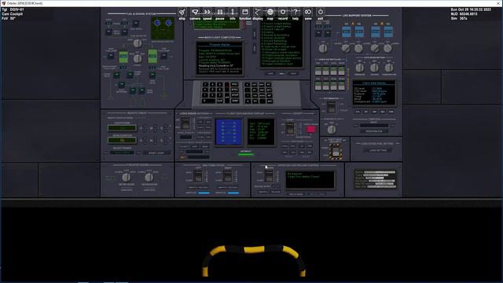Turn the knob above the eject seat panel

coord(332,129)
